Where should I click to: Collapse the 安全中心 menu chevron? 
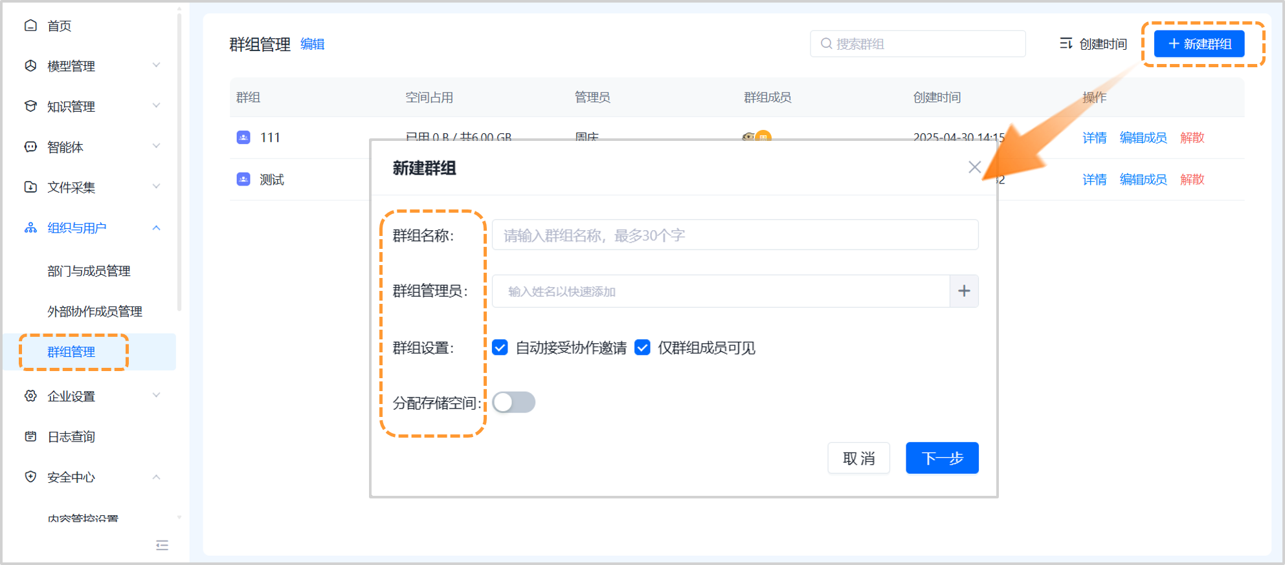pyautogui.click(x=156, y=476)
